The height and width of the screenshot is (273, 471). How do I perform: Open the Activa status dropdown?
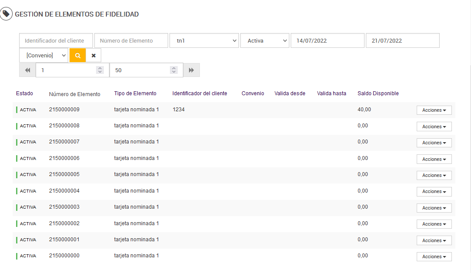click(x=265, y=40)
